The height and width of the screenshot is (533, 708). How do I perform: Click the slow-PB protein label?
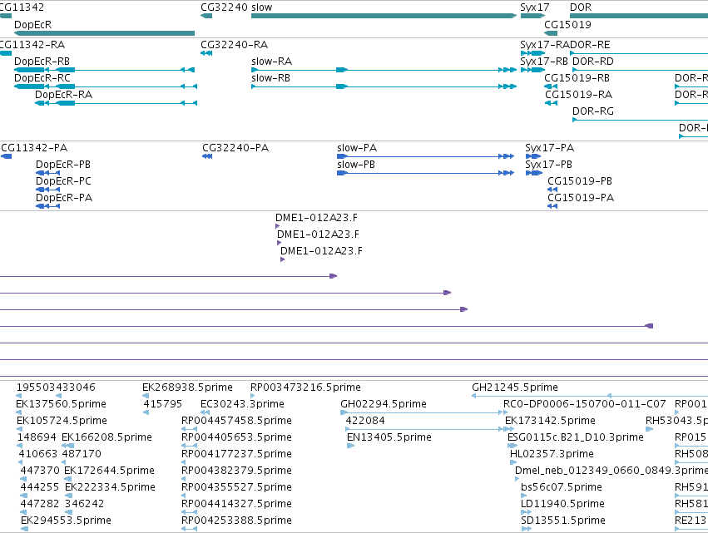pyautogui.click(x=356, y=165)
